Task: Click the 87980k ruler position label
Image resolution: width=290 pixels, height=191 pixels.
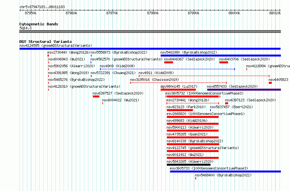Action: [x=153, y=13]
